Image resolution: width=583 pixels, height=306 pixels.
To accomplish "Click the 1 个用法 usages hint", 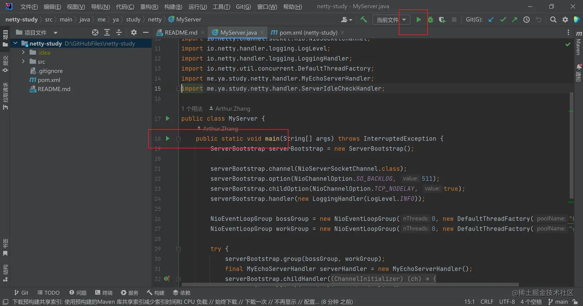I will (192, 109).
